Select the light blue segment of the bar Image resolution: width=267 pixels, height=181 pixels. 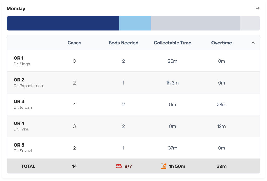(x=135, y=23)
